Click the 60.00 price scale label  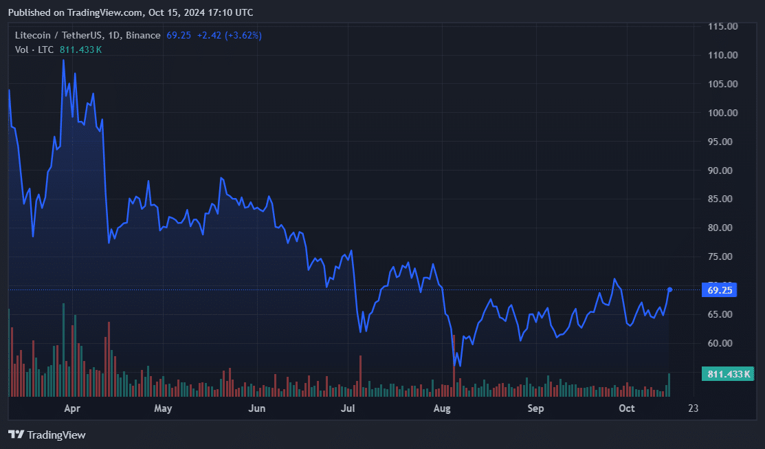722,343
